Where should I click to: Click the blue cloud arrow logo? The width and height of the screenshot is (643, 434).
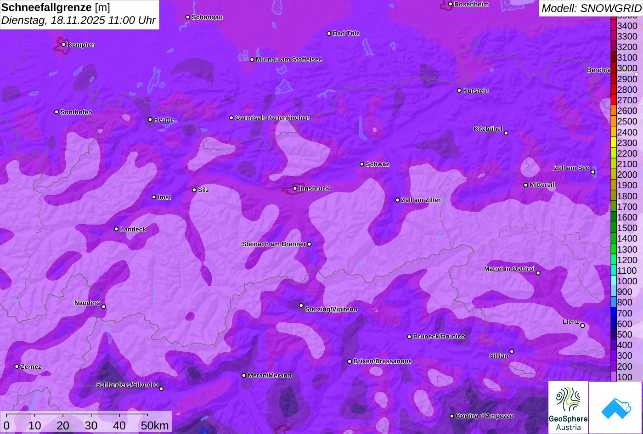pos(615,407)
